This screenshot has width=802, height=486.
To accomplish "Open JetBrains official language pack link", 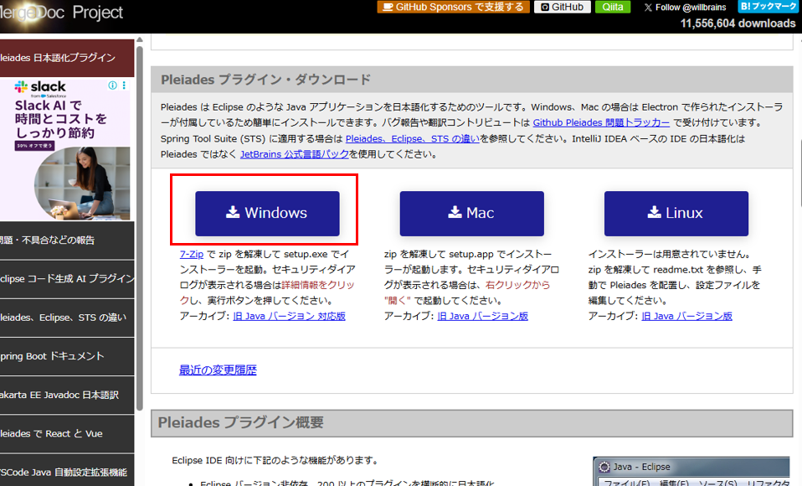I will pos(295,154).
